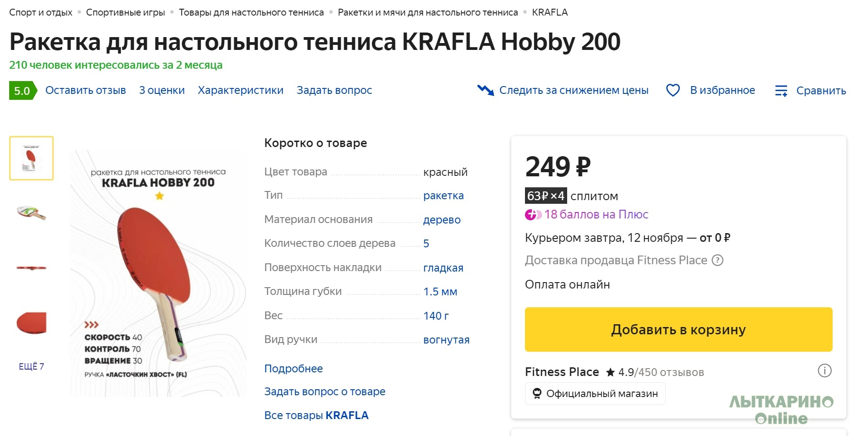856x436 pixels.
Task: Click the official store badge icon
Action: pos(537,393)
